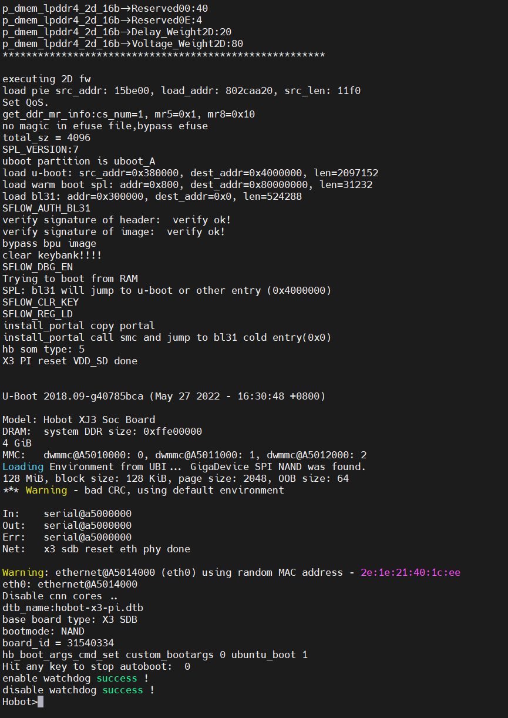Viewport: 508px width, 718px height.
Task: Click the "X3 PI reset VDD_SD done" line
Action: coord(70,361)
